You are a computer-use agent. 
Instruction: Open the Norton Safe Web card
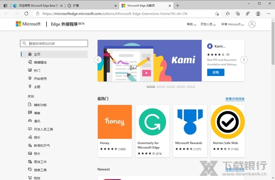228,131
